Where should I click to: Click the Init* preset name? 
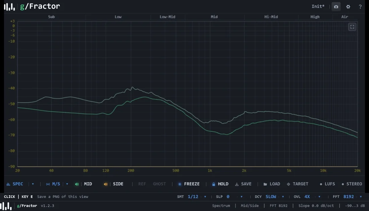click(x=318, y=7)
